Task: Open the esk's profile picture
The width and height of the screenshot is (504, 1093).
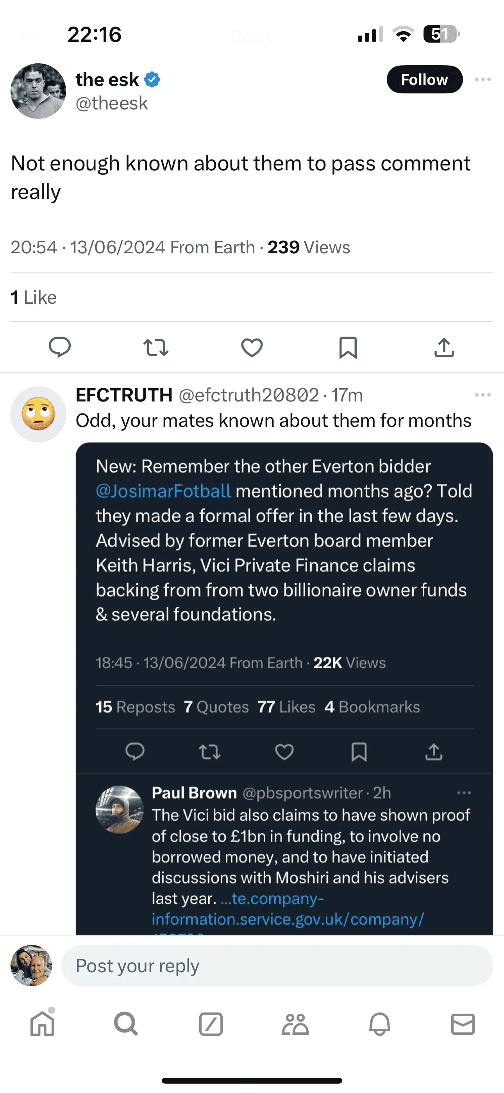Action: (x=38, y=91)
